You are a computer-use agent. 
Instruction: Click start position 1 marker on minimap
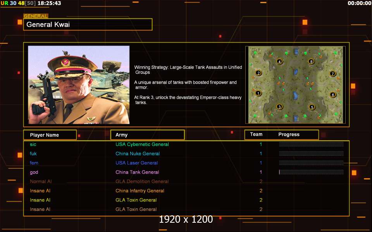258,93
